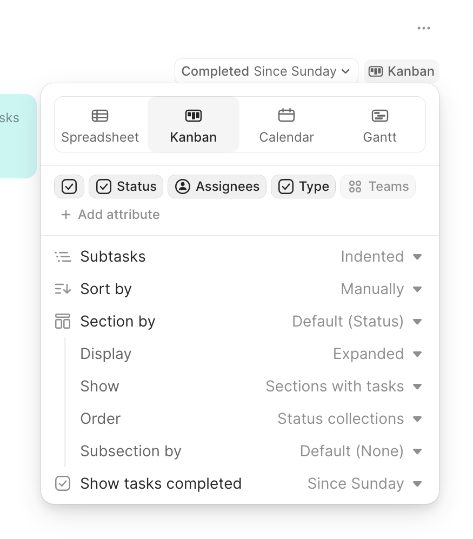Switch to the Kanban tab
Viewport: 473px width, 539px height.
pos(193,124)
